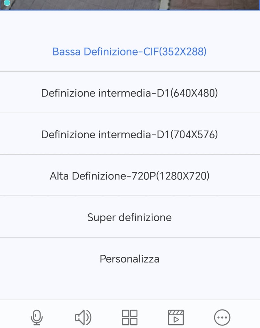This screenshot has width=260, height=328.
Task: Click the teal dot on the video preview
Action: coord(7,3)
